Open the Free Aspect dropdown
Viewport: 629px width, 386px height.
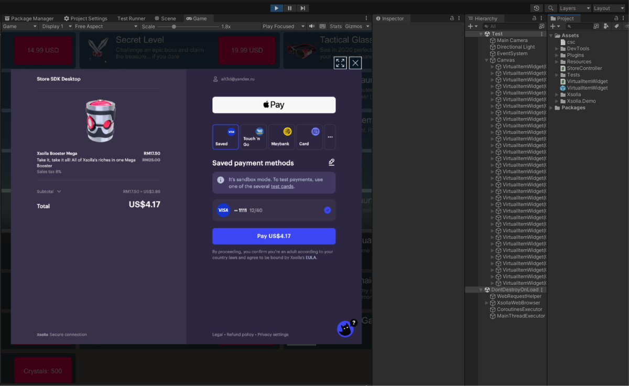coord(105,26)
